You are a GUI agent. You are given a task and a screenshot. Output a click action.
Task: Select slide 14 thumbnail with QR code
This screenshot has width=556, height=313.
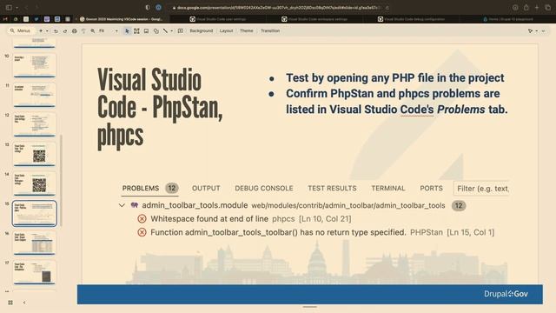35,183
